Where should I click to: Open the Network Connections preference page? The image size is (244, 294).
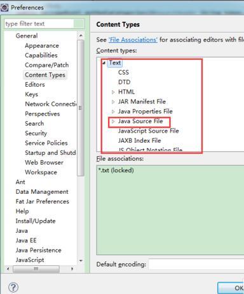pos(51,104)
